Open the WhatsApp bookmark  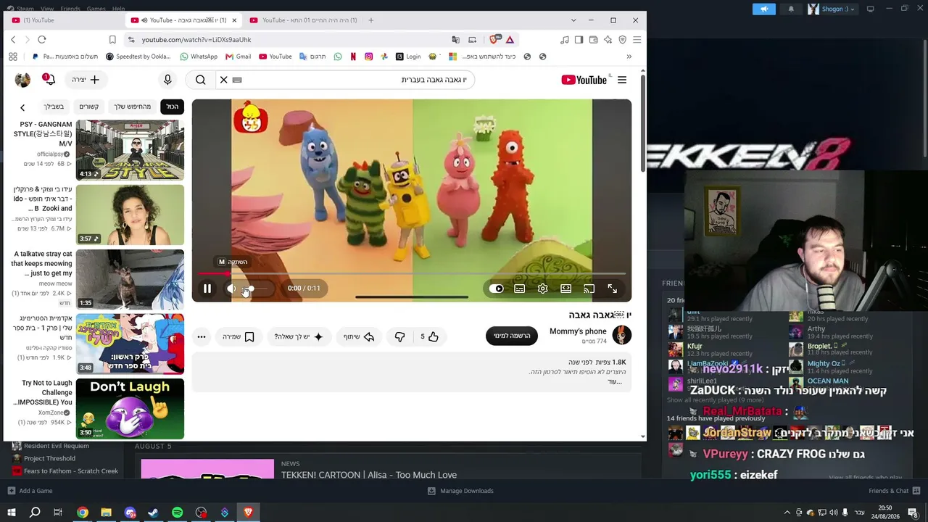tap(199, 57)
